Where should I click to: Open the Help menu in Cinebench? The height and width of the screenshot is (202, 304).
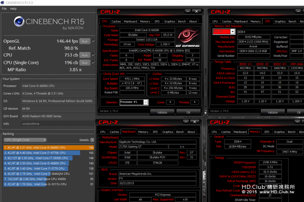point(13,8)
